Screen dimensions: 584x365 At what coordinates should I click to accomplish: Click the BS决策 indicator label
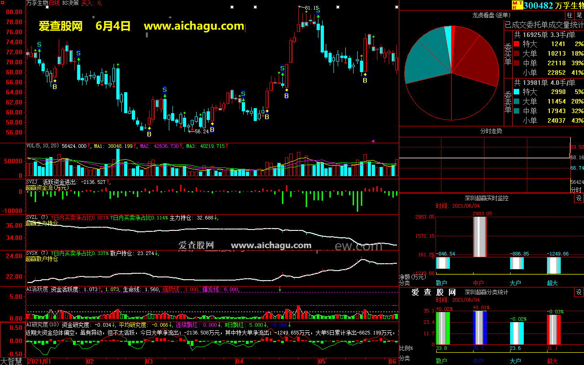70,3
